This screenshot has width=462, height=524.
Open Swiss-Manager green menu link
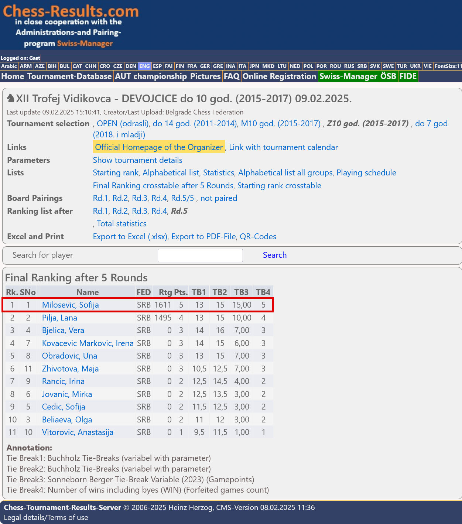348,76
